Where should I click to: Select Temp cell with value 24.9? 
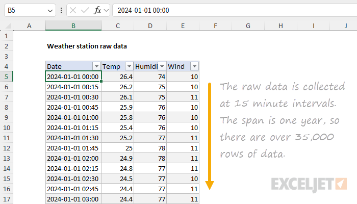coord(117,158)
